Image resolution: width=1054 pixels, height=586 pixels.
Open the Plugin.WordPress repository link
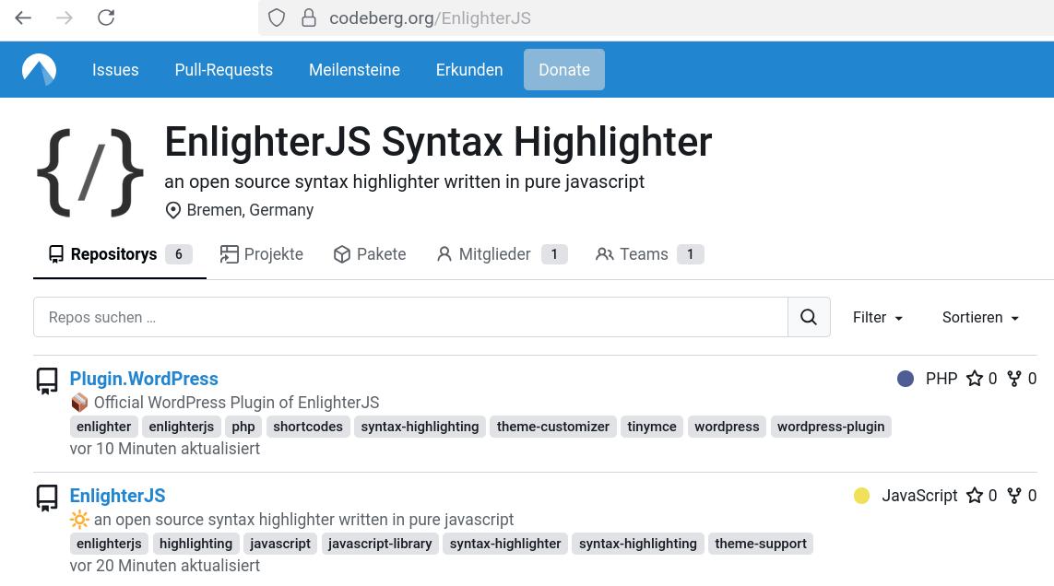pyautogui.click(x=144, y=379)
